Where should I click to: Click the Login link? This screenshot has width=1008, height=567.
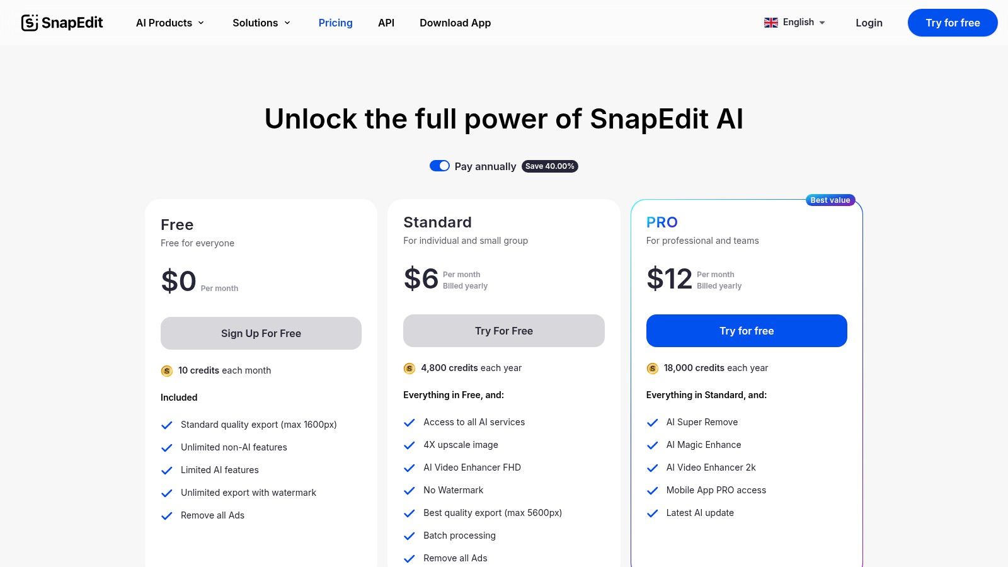coord(869,23)
